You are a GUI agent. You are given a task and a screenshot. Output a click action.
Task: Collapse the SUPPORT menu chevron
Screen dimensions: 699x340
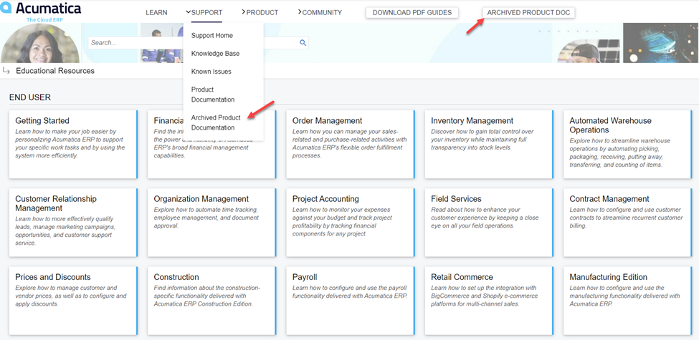pos(188,12)
